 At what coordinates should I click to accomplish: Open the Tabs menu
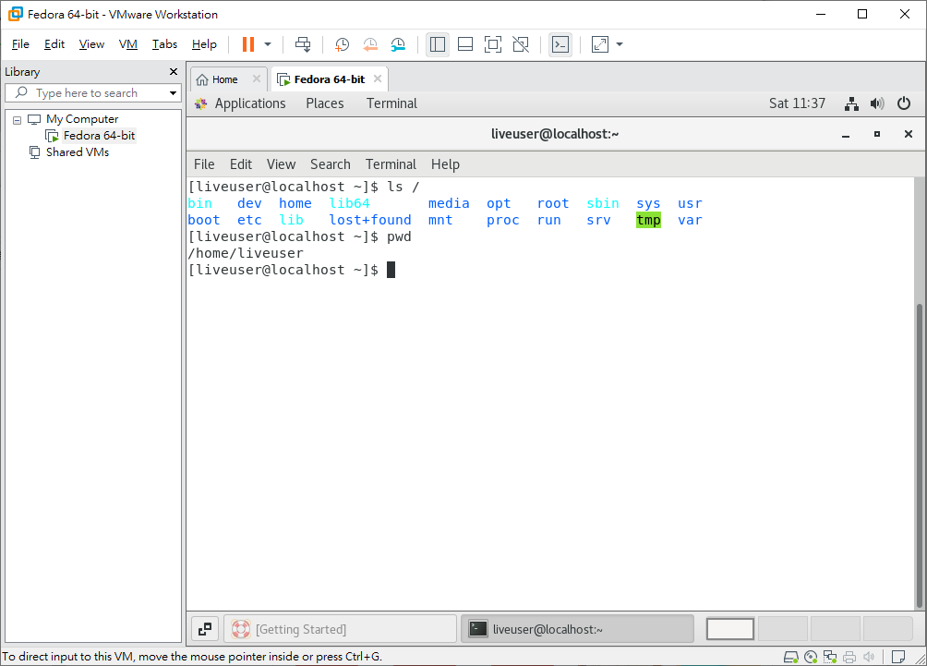164,44
